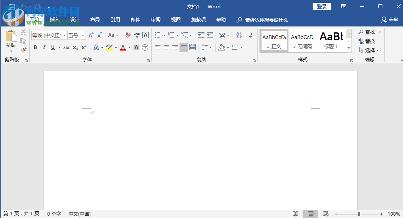Expand underline style dropdown arrow

59,47
